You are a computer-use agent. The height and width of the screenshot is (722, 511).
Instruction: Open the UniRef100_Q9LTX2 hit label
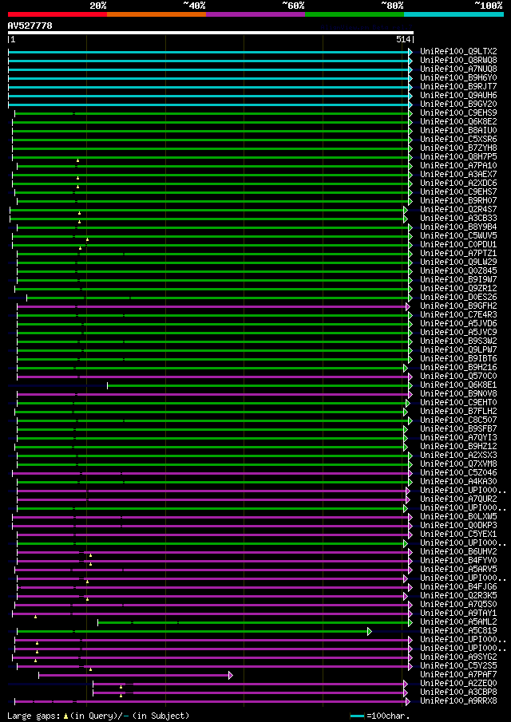[458, 52]
